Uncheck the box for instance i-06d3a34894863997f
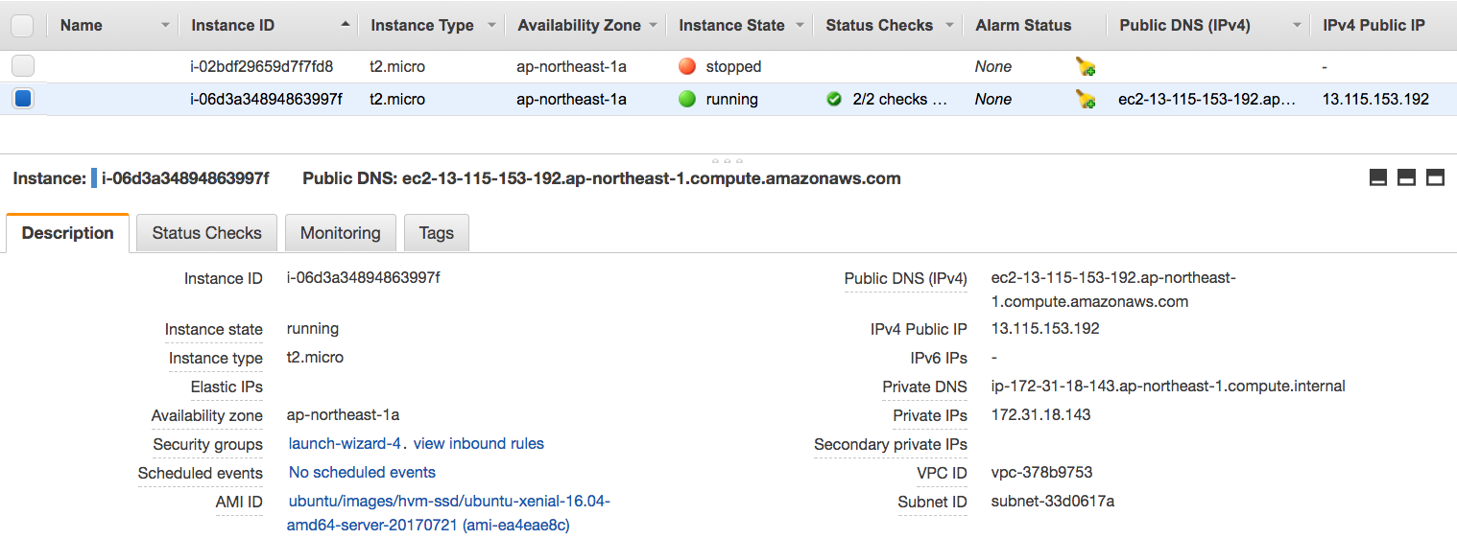1457x539 pixels. [22, 99]
